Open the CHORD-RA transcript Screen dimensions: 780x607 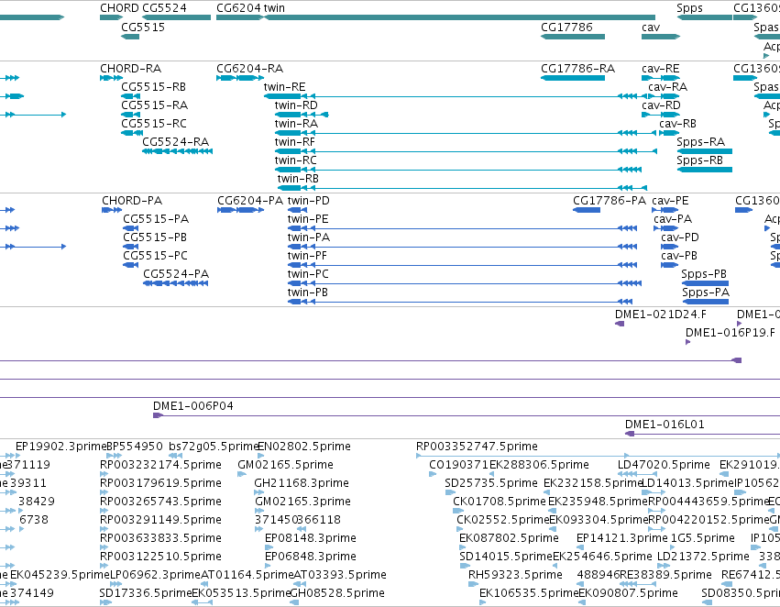(x=131, y=69)
